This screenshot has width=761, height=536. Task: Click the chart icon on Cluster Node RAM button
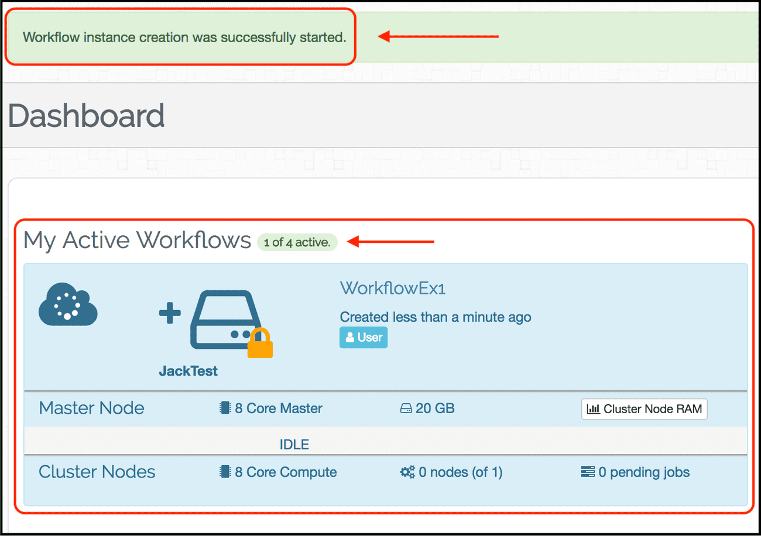[594, 408]
